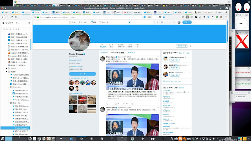Open the Firefox home page icon
Image resolution: width=251 pixels, height=141 pixels.
[16, 17]
